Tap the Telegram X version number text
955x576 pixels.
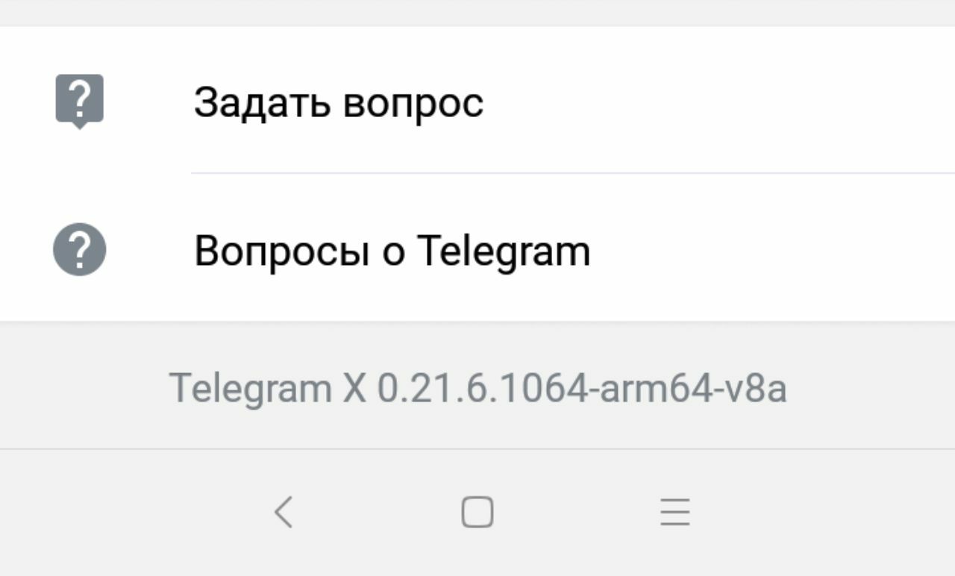point(477,388)
